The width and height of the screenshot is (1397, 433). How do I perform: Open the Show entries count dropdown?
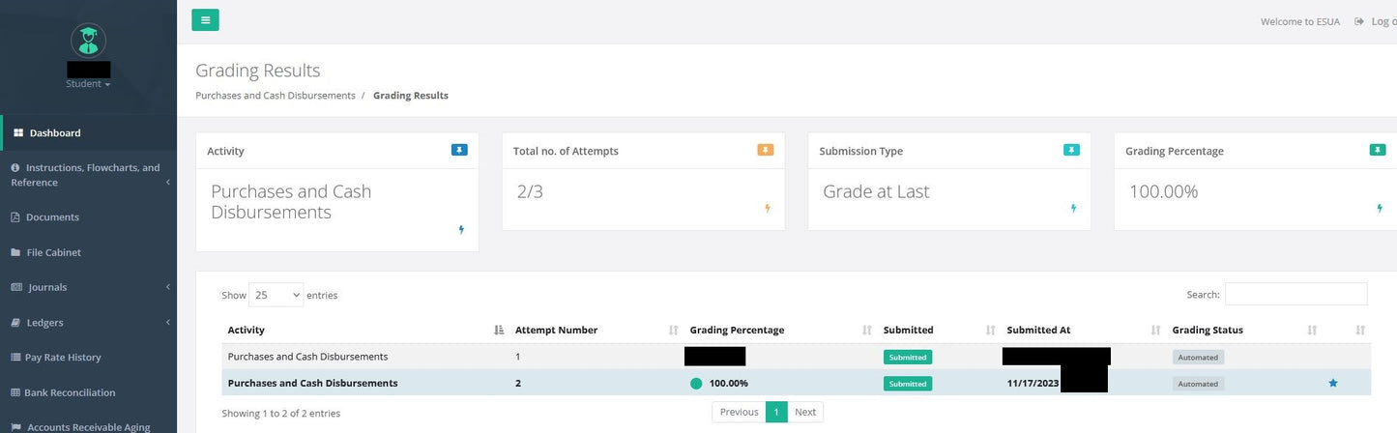(x=276, y=295)
